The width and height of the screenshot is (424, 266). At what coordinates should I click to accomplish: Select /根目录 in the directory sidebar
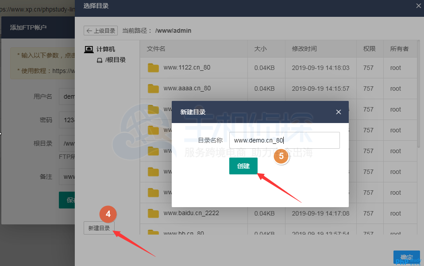click(116, 60)
